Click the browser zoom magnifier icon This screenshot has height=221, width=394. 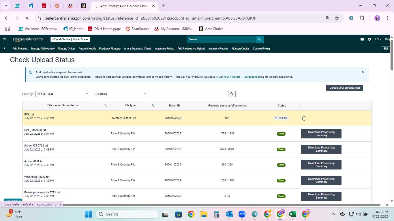point(328,18)
